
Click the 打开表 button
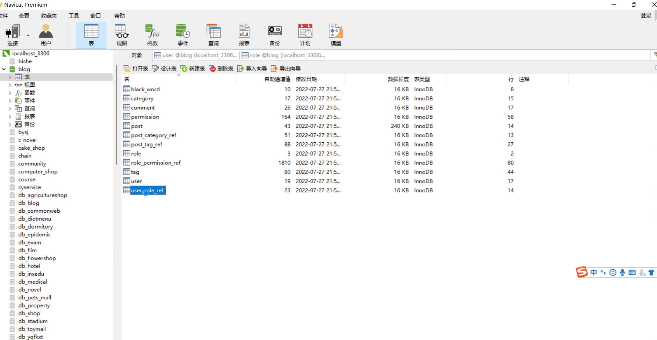click(x=136, y=69)
